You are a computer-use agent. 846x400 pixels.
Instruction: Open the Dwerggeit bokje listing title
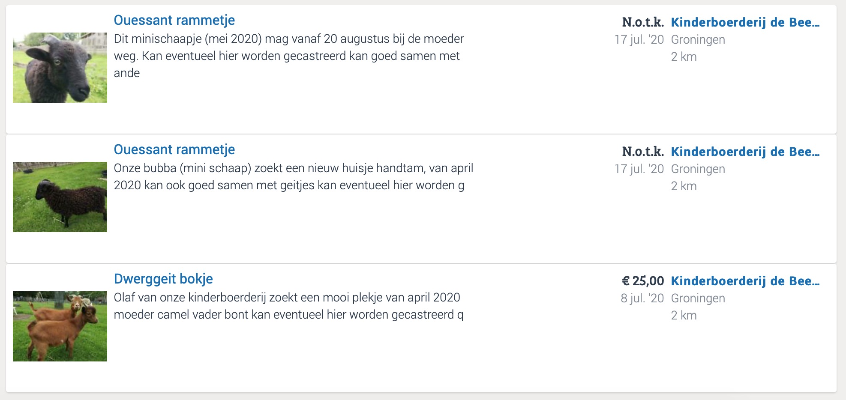click(x=163, y=279)
